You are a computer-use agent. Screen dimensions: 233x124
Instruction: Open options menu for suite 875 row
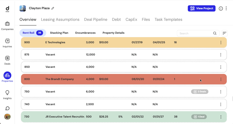pos(221,55)
